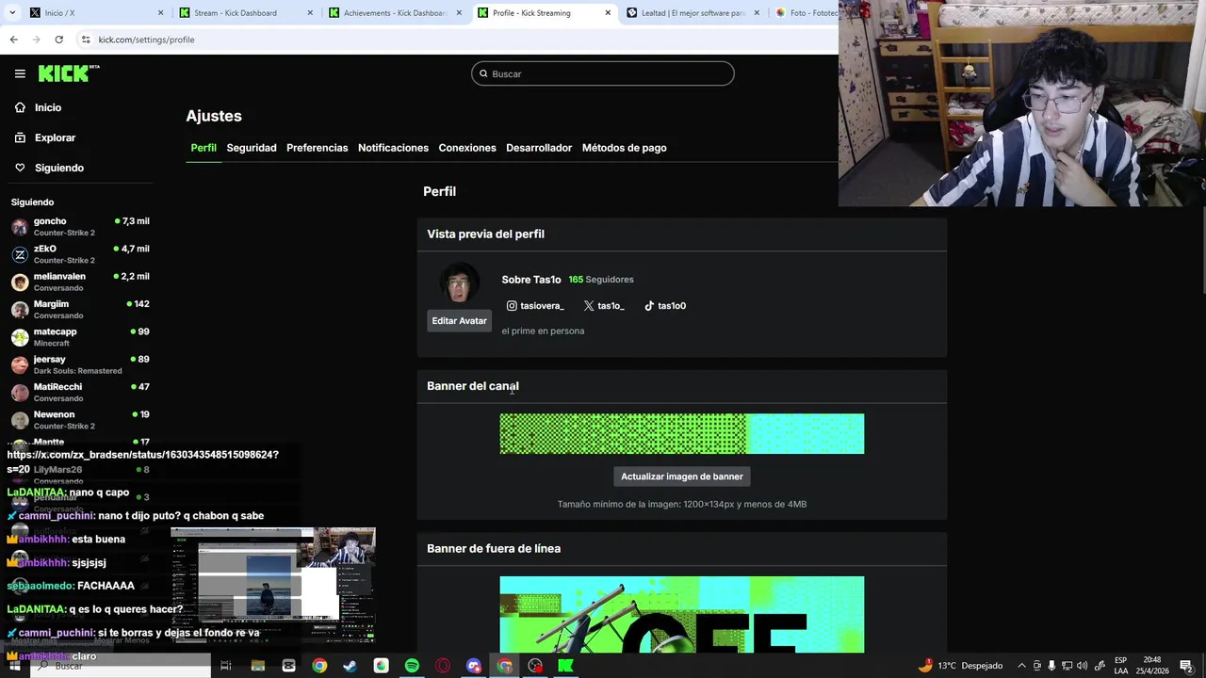Switch to Preferencias tab
The width and height of the screenshot is (1206, 678).
[318, 148]
